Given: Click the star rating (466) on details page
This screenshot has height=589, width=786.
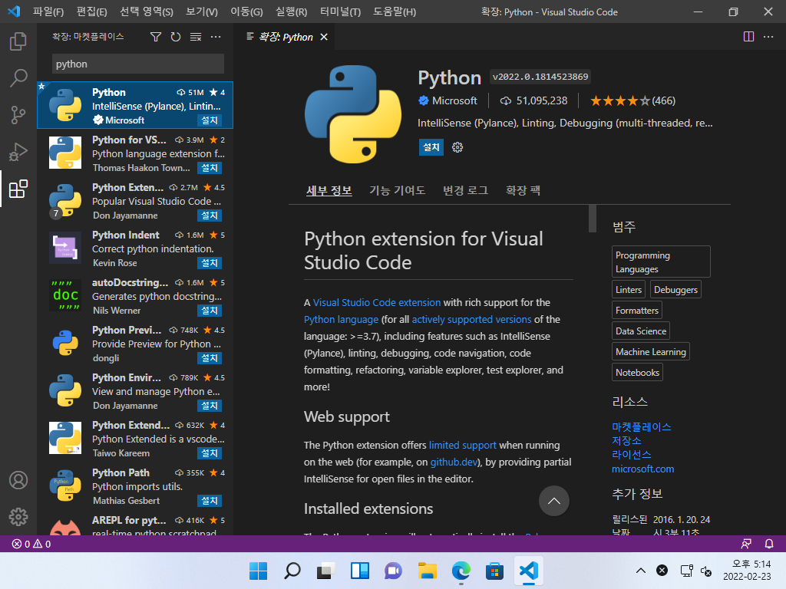Looking at the screenshot, I should click(632, 100).
